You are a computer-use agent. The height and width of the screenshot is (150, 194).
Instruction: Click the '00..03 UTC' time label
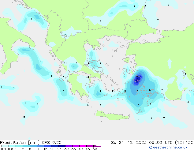[161, 143]
